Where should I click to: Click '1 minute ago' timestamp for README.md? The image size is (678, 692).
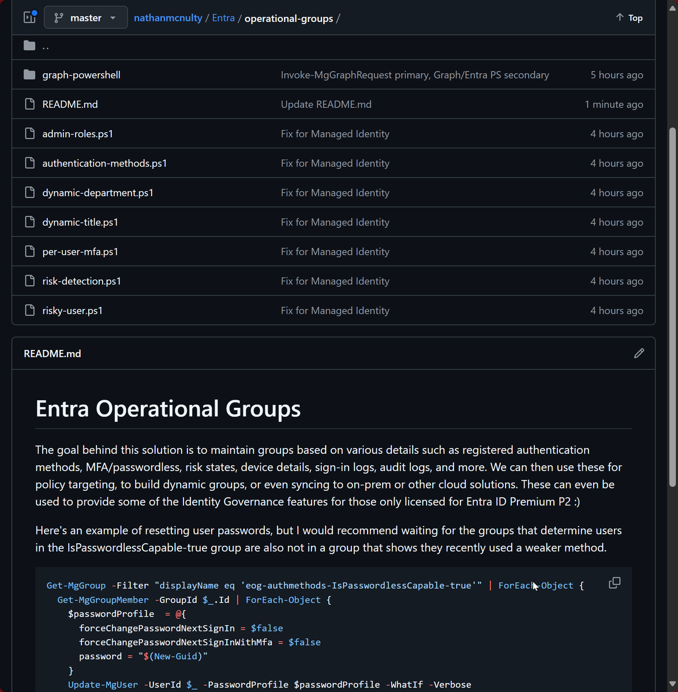pyautogui.click(x=614, y=104)
